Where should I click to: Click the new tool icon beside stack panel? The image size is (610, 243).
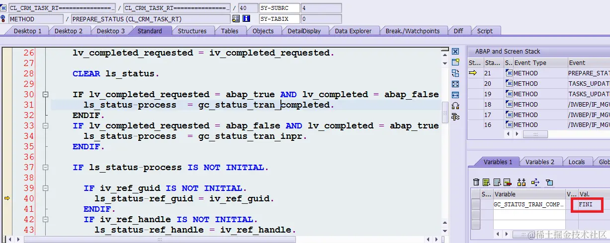point(455,62)
